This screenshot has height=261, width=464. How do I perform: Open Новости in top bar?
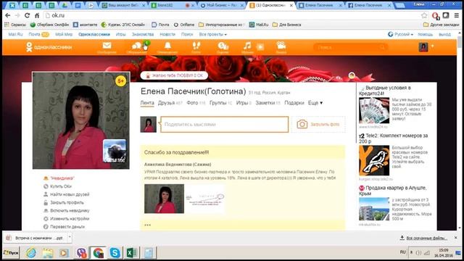(167, 34)
